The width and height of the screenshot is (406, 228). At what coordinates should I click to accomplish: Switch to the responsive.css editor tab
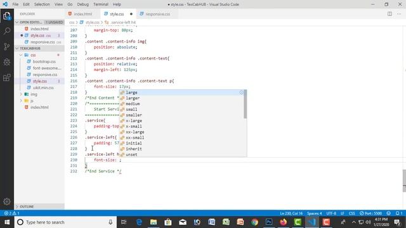point(157,14)
